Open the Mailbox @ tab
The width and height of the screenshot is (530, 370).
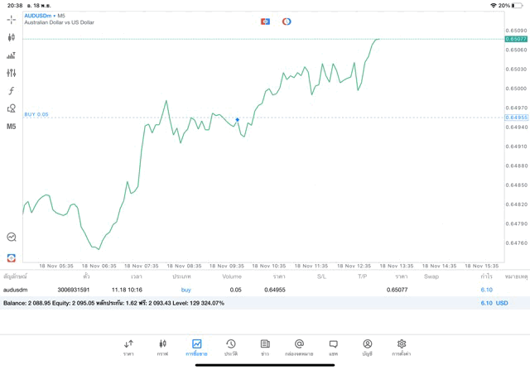(x=299, y=348)
